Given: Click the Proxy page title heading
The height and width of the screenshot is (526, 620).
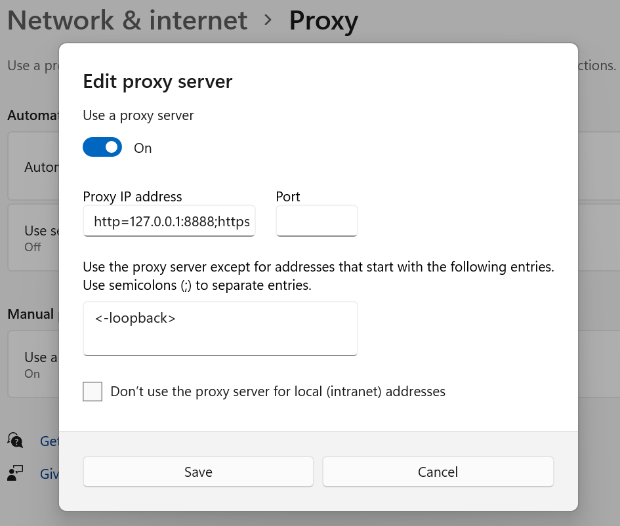Looking at the screenshot, I should [323, 20].
